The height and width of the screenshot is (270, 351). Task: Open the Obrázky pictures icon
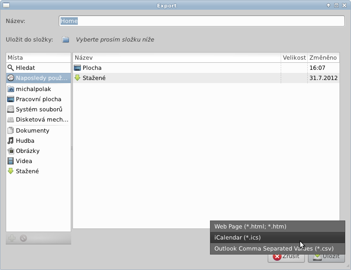(11, 151)
